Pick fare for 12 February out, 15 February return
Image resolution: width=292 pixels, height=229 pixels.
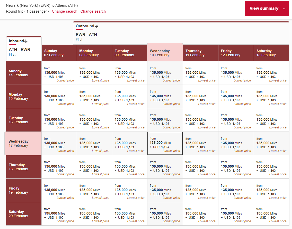236,96
